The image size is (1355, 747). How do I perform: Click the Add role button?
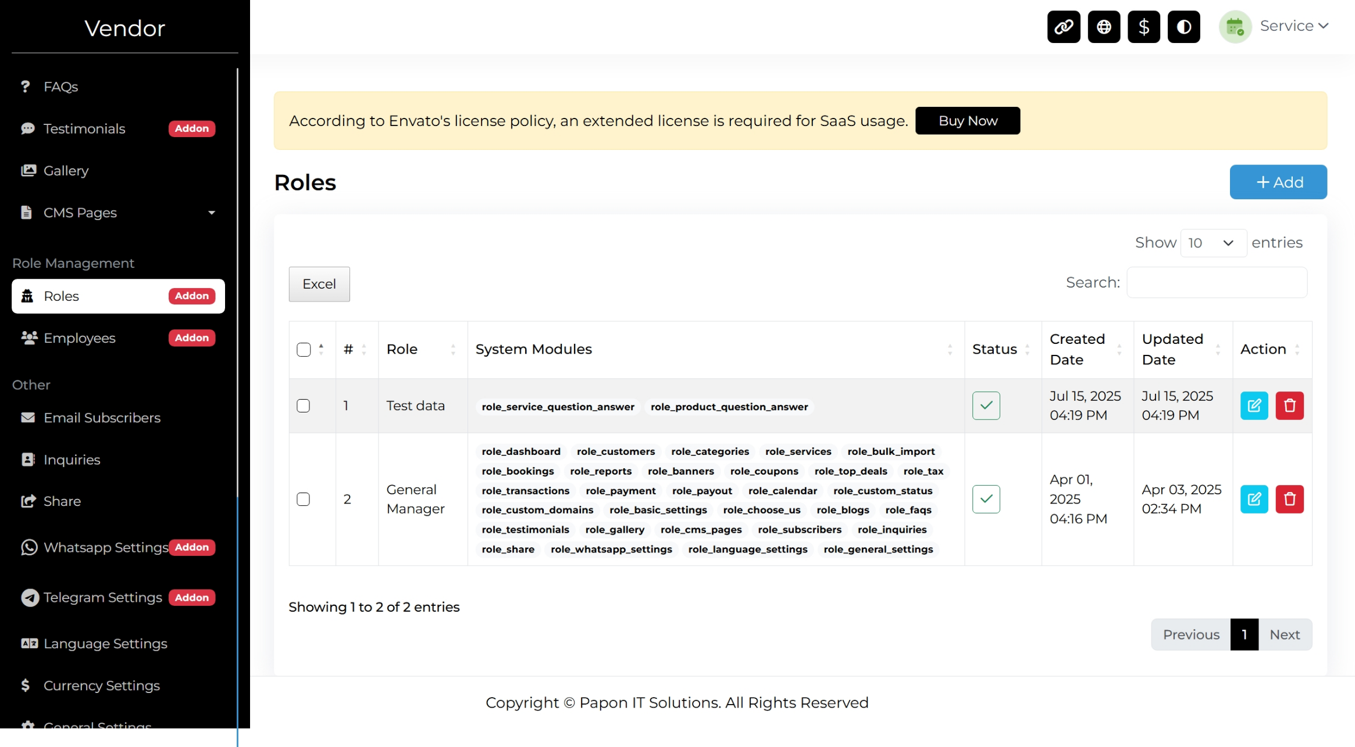1278,182
